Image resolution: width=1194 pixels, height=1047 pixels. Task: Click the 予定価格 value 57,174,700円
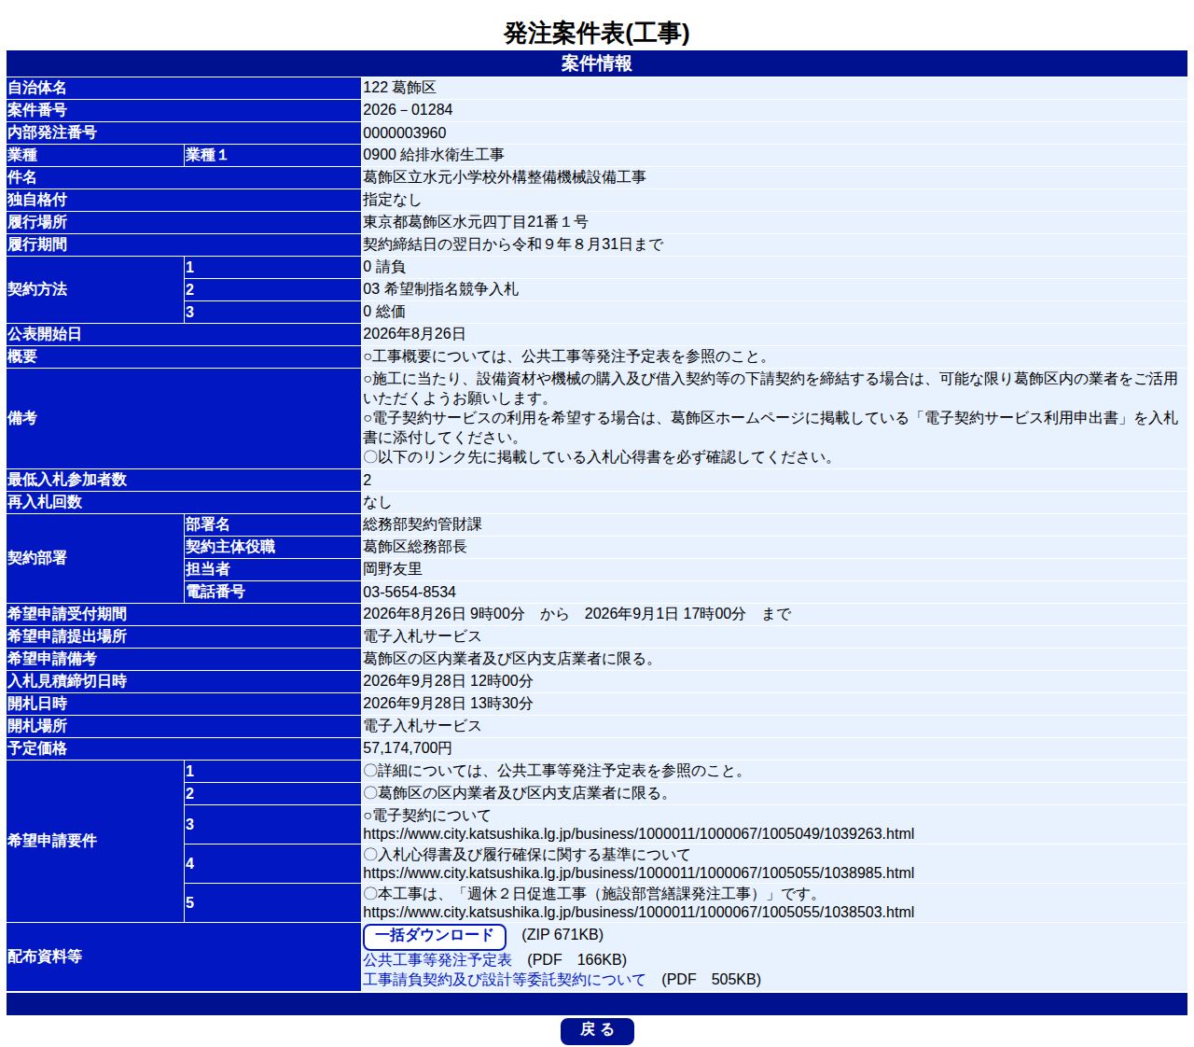tap(408, 747)
